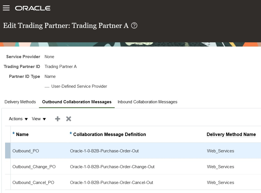Click Trading Partner ID value text

tap(60, 67)
